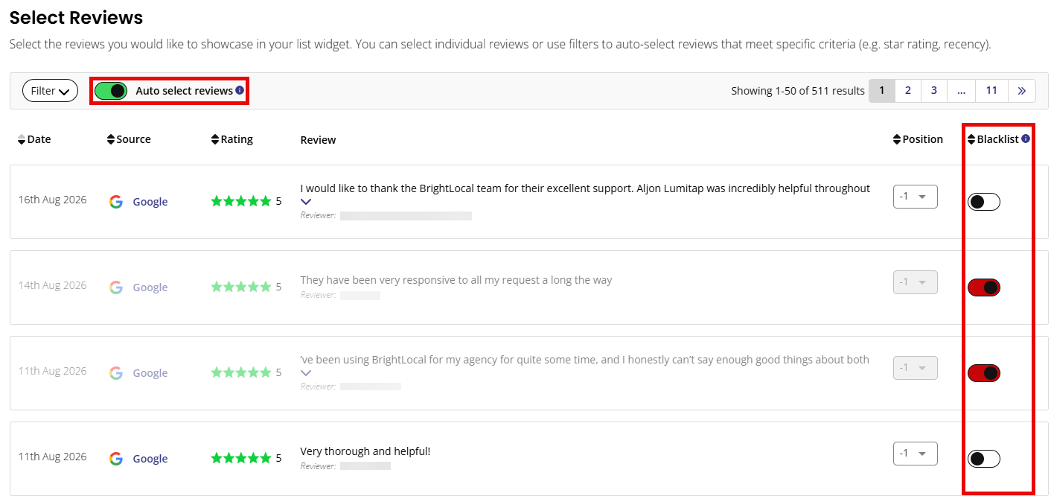Expand the full text of 16th Aug review
Image resolution: width=1051 pixels, height=499 pixels.
pos(306,202)
